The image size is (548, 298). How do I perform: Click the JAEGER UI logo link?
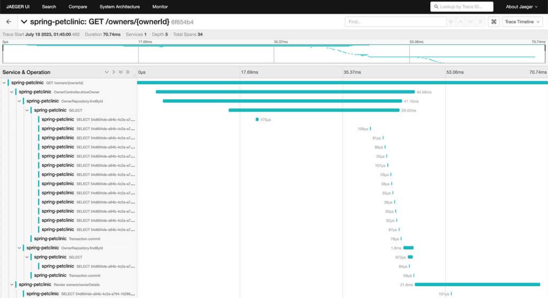pyautogui.click(x=18, y=6)
